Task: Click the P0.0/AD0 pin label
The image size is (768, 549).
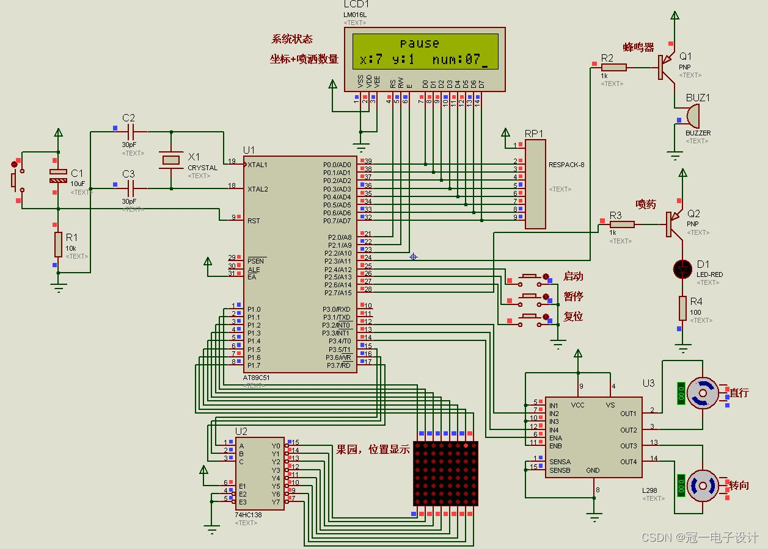Action: [337, 165]
